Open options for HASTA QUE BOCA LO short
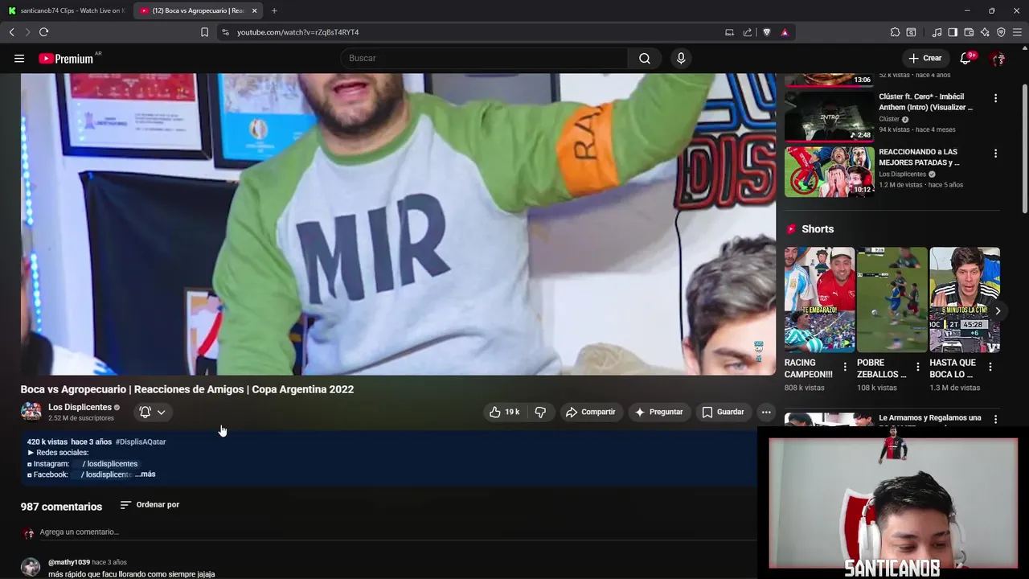The image size is (1029, 579). [990, 367]
